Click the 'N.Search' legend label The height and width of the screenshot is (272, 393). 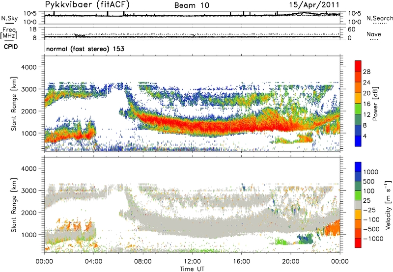coord(379,18)
